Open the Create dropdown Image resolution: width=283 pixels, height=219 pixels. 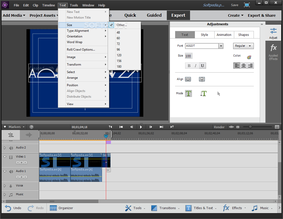pyautogui.click(x=235, y=15)
